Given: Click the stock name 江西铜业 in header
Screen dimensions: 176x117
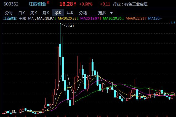Looking at the screenshot, I should tap(37, 4).
